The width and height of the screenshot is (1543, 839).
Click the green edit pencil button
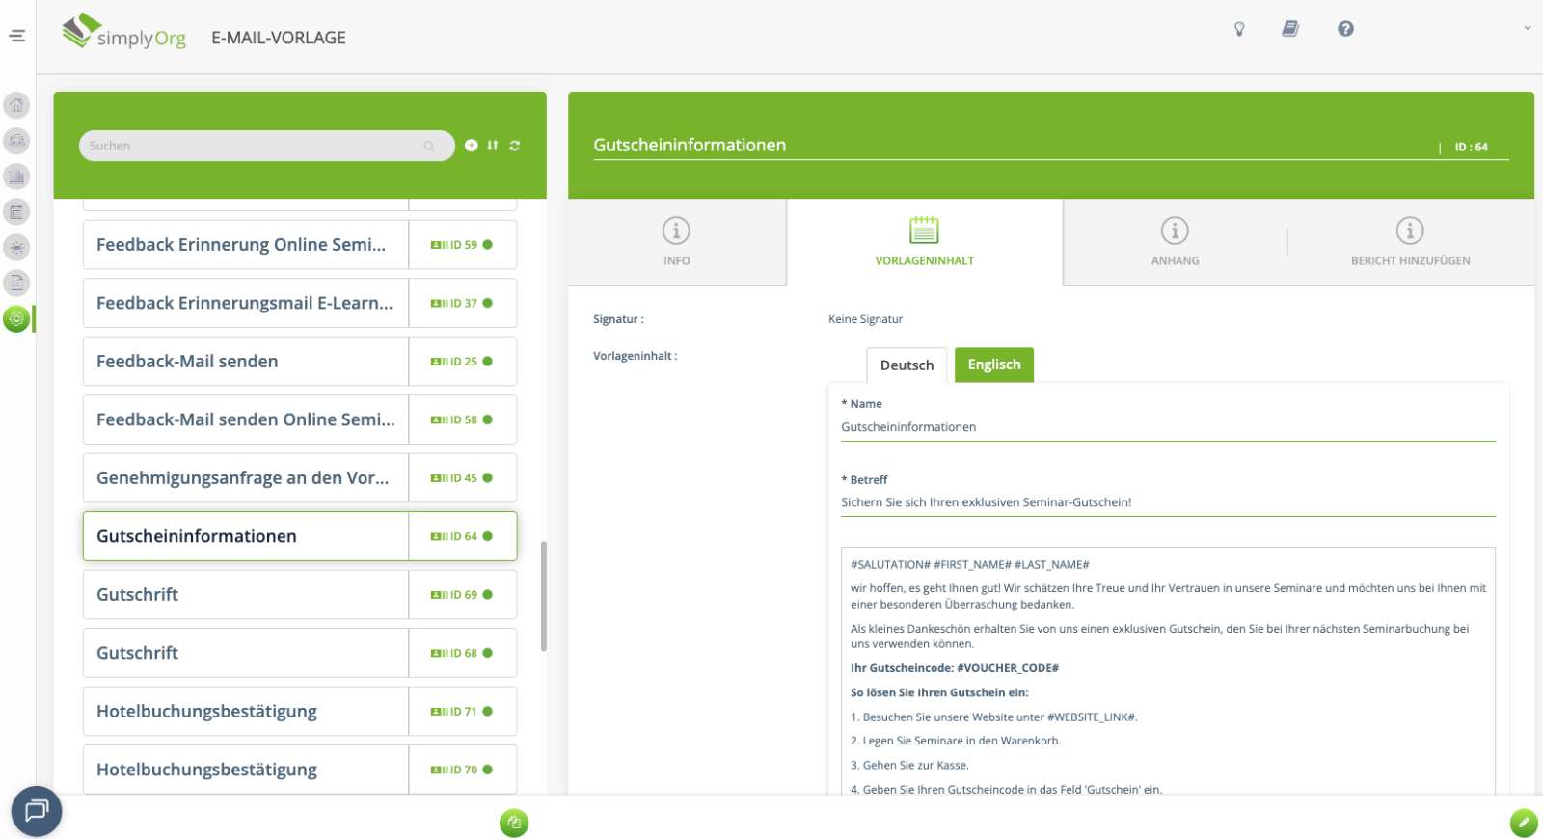click(1523, 823)
